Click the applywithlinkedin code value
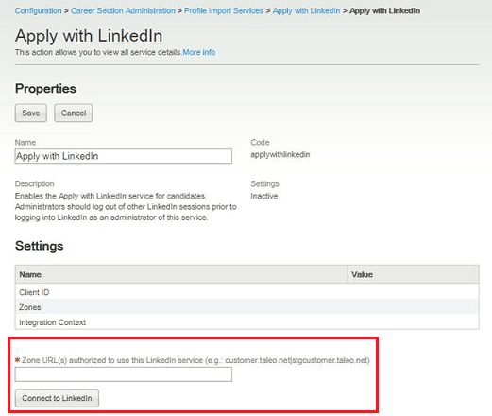 pyautogui.click(x=280, y=154)
